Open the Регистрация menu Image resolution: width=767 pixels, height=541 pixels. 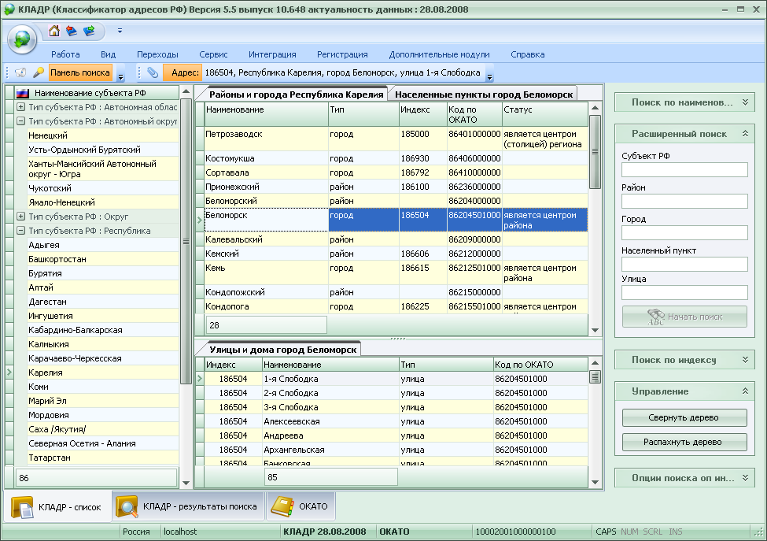coord(342,54)
